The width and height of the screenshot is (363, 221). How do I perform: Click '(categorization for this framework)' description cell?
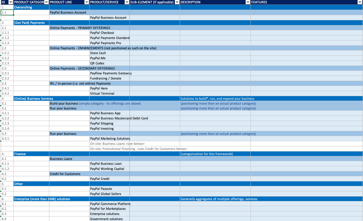click(x=215, y=154)
